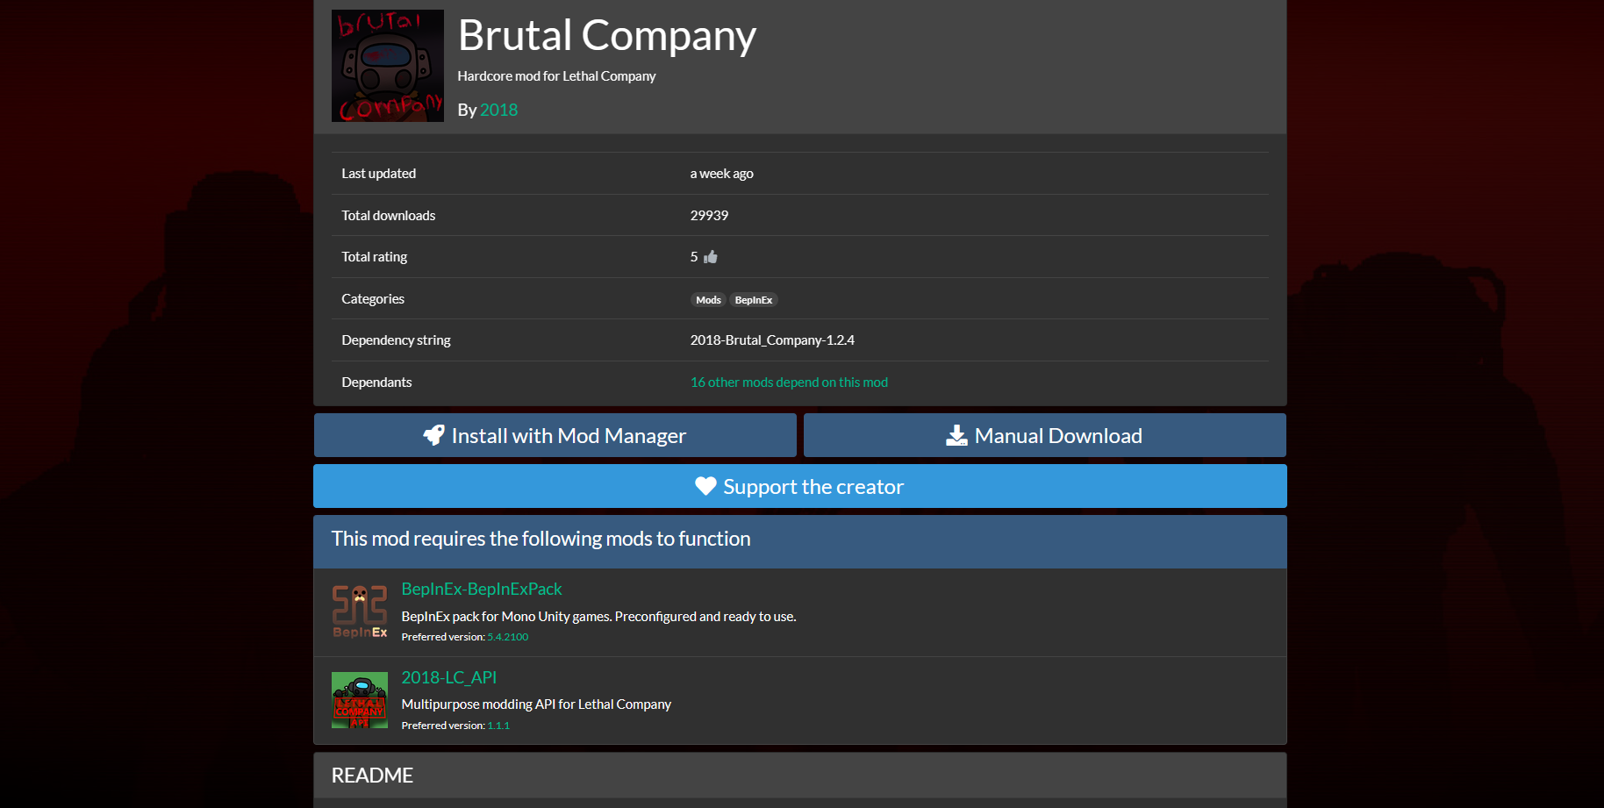Click the Brutal Company mod artwork
Screen dimensions: 1604x808
click(x=387, y=66)
